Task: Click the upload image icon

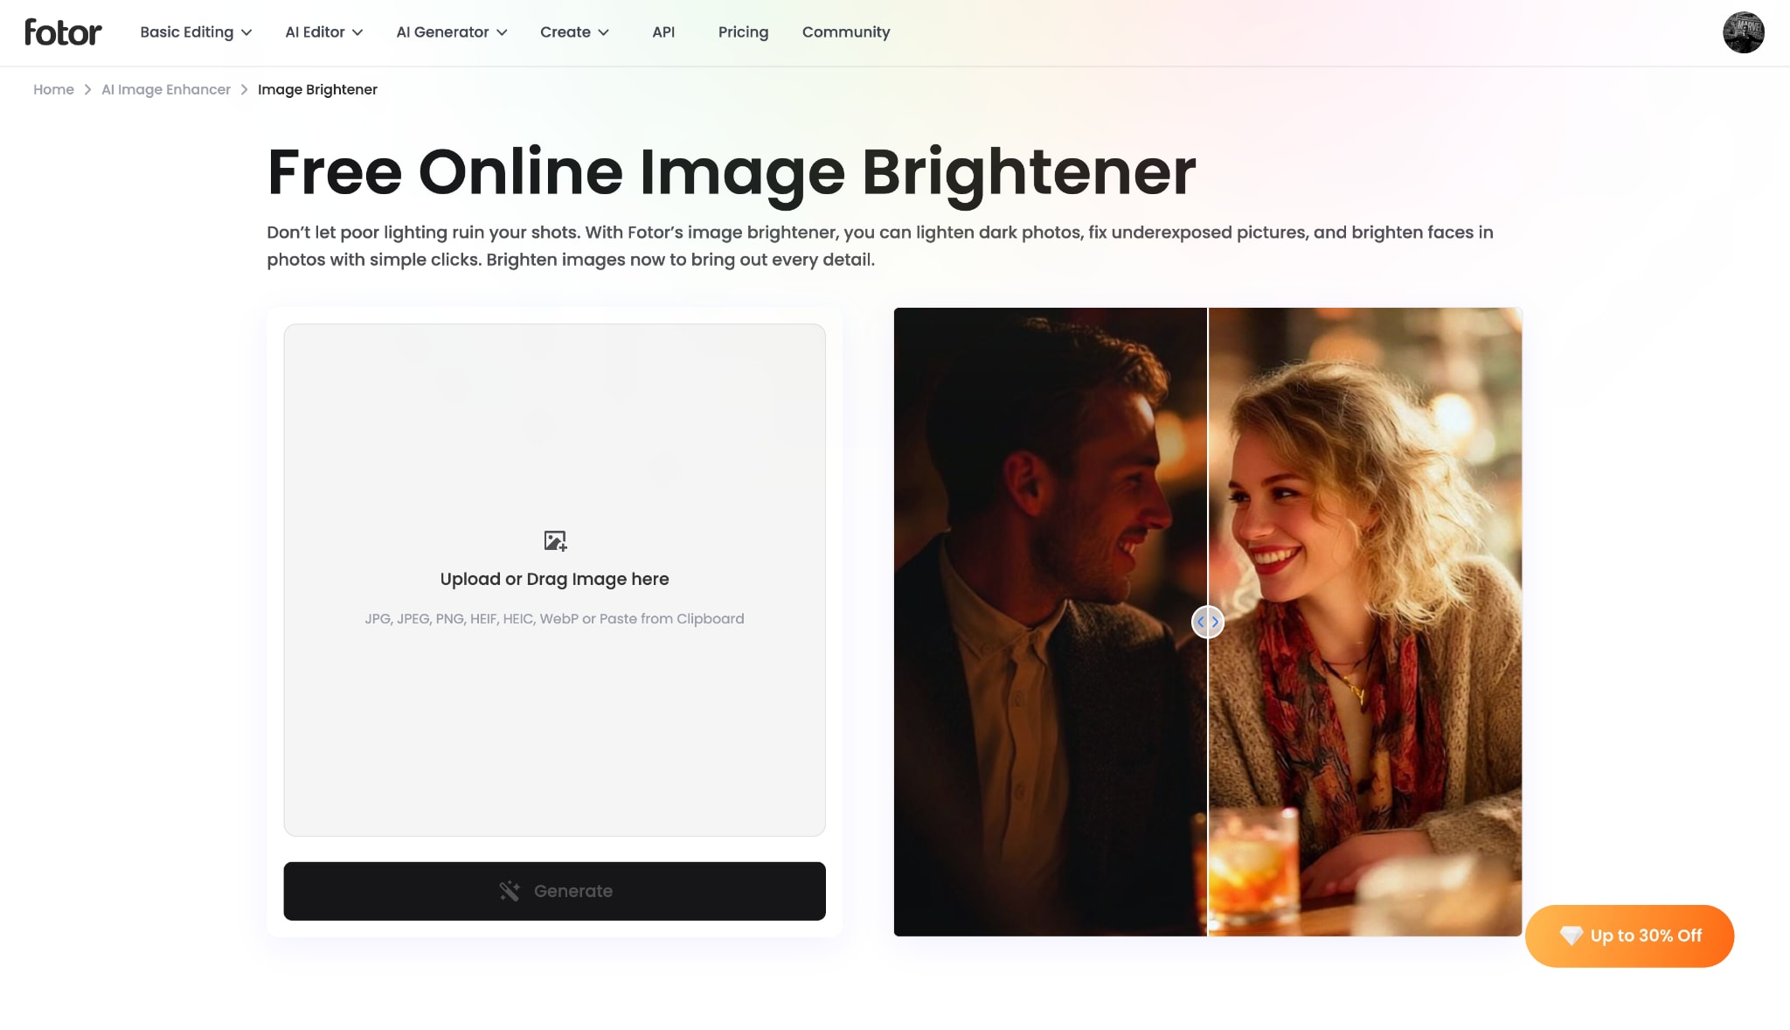Action: pos(555,541)
